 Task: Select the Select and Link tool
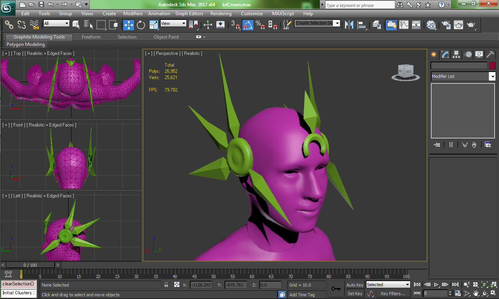pos(9,25)
